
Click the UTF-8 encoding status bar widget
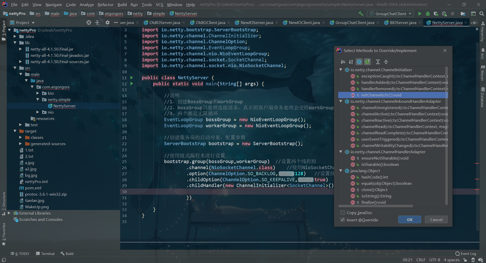coord(435,260)
